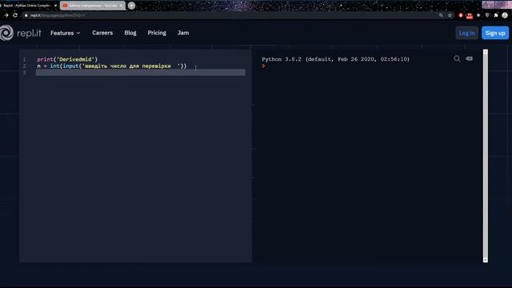This screenshot has height=288, width=512.
Task: Open the Jam link
Action: click(x=183, y=33)
